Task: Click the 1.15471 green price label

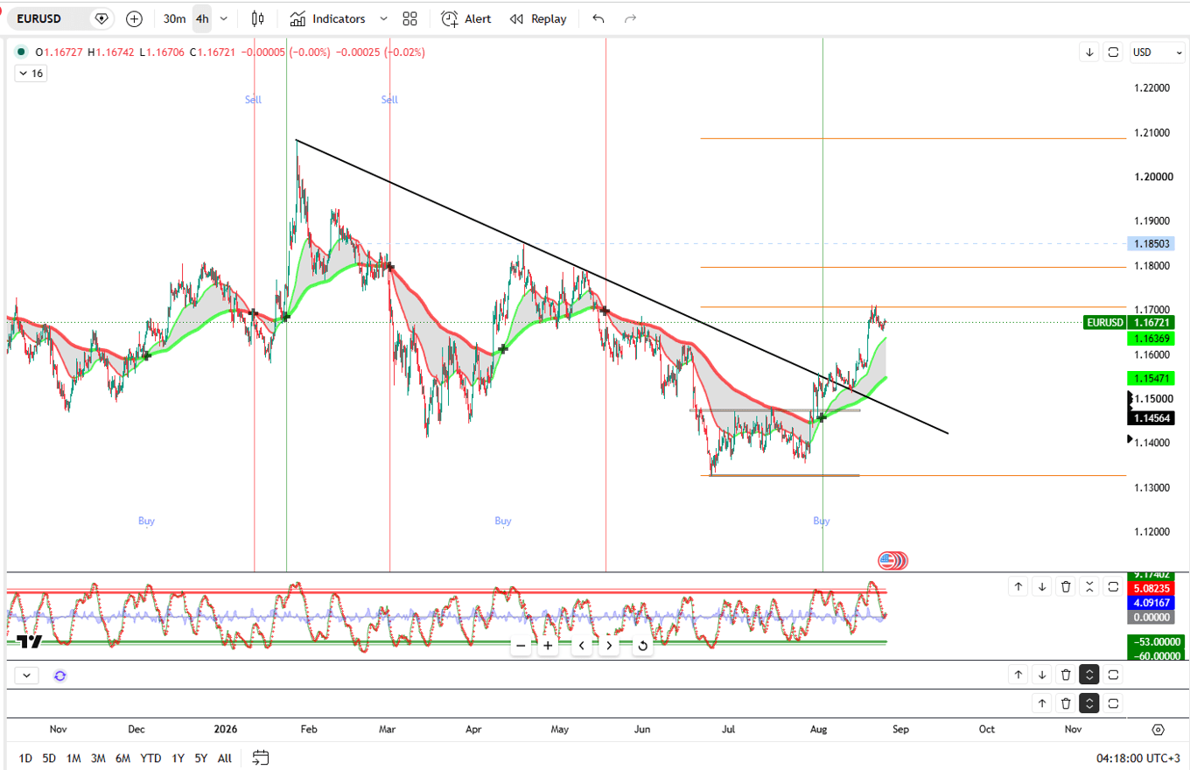Action: [1151, 378]
